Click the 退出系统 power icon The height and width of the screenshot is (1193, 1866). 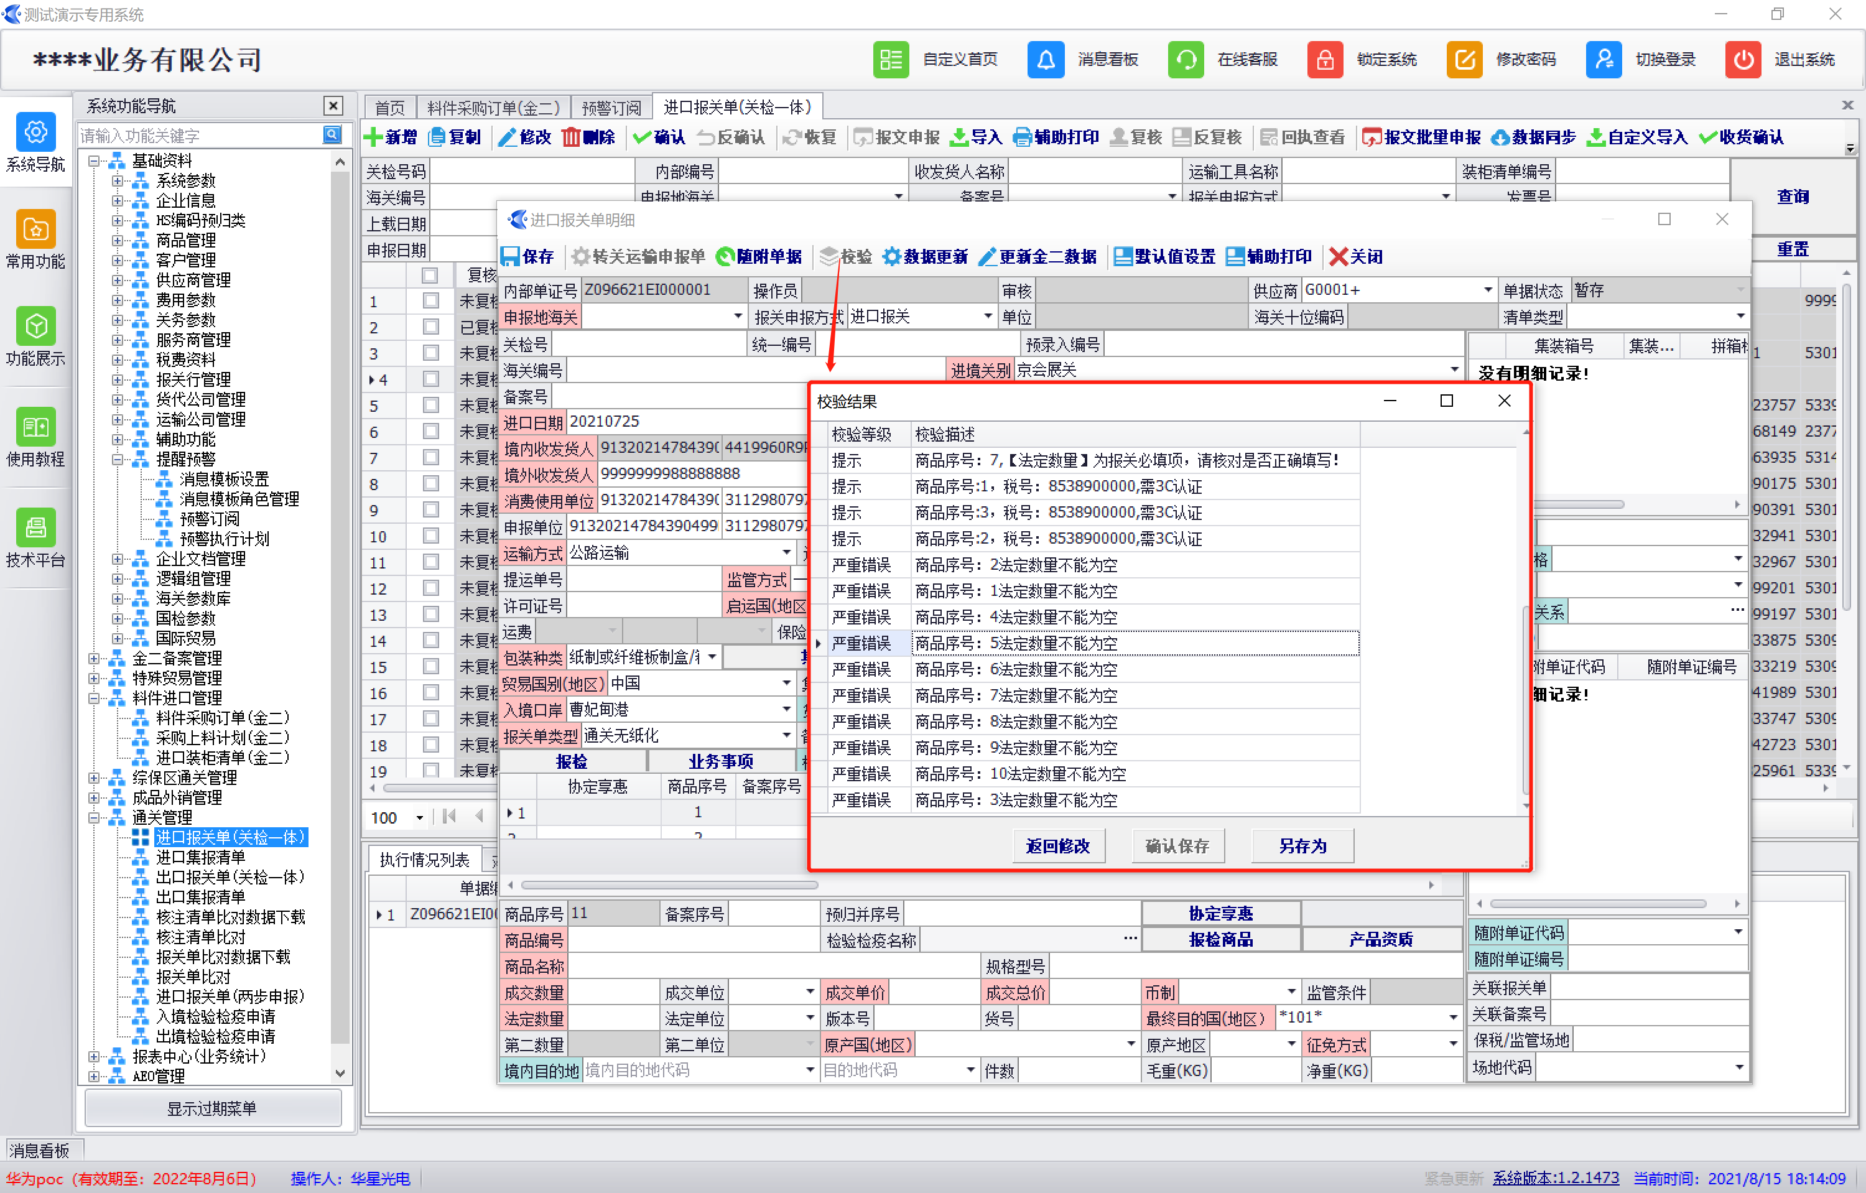1743,60
